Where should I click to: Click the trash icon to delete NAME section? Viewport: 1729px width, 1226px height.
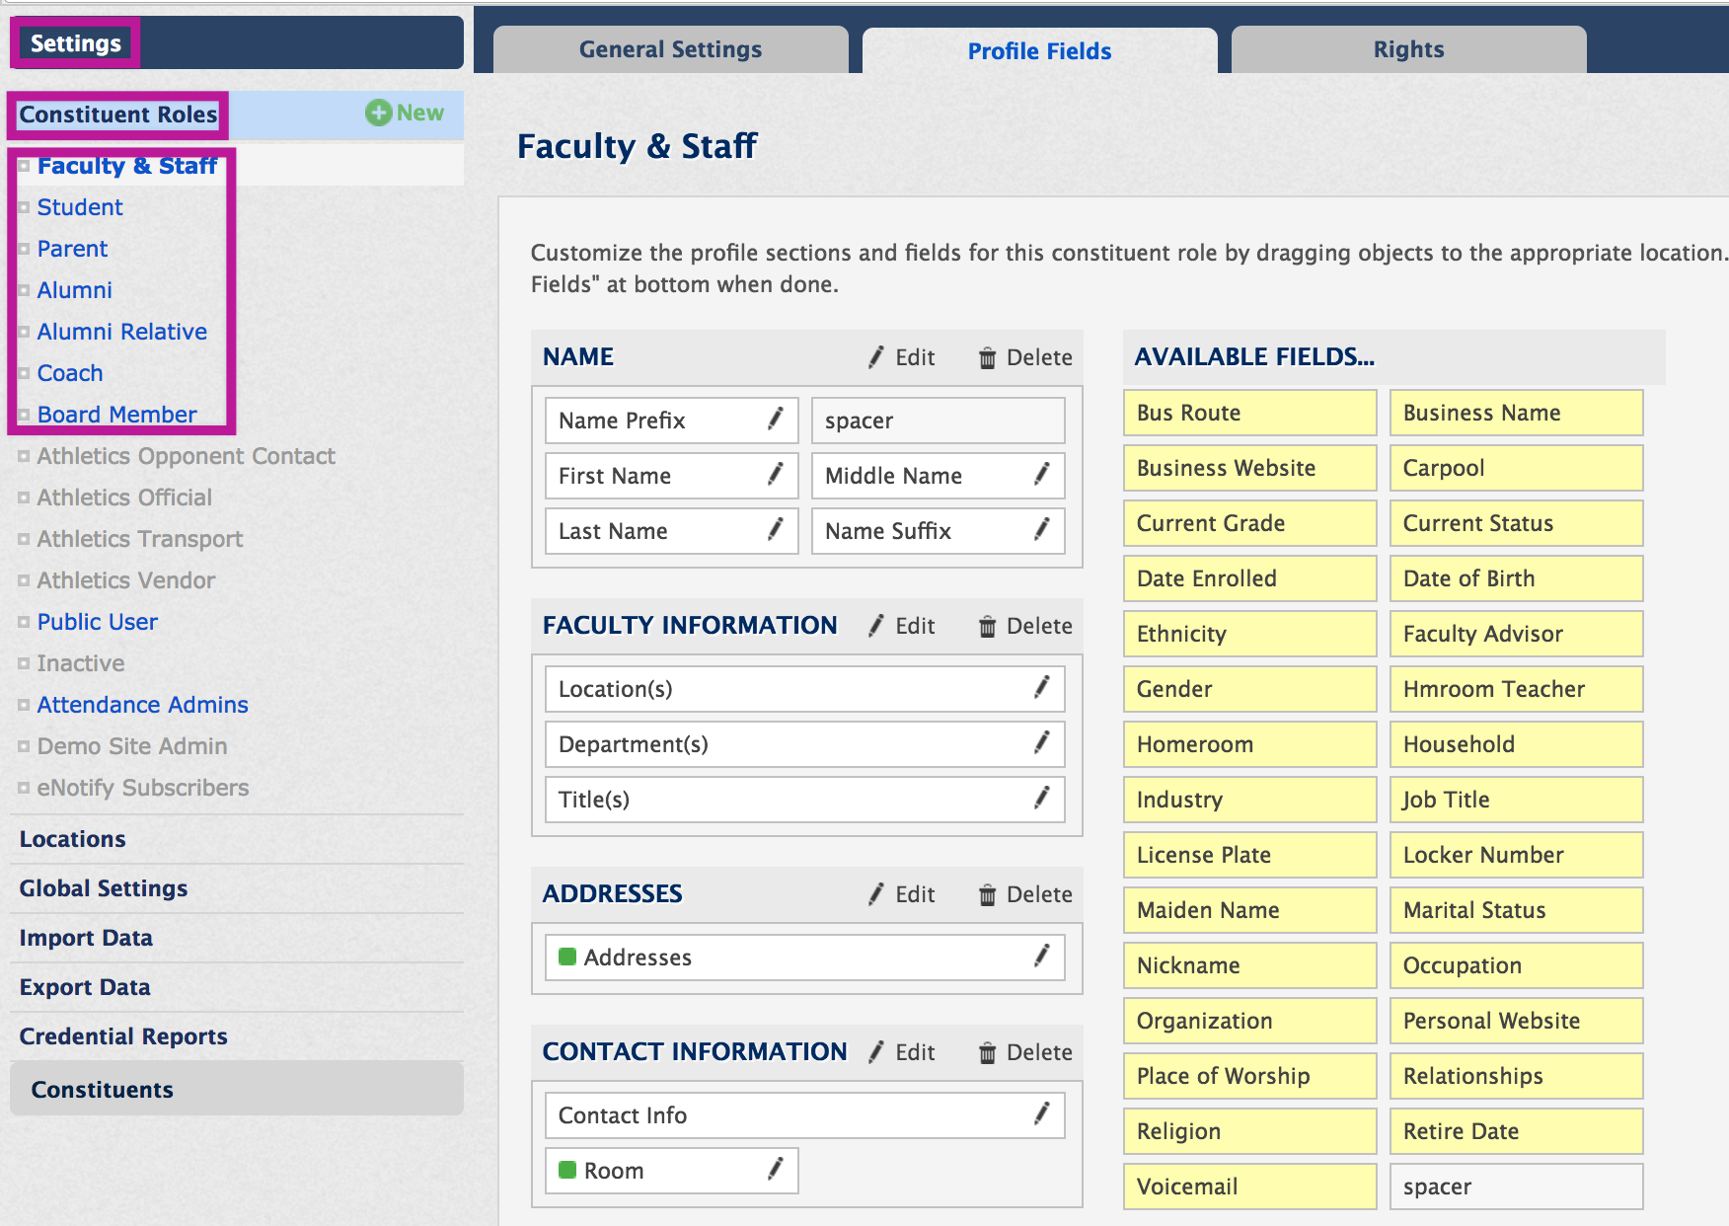tap(988, 357)
